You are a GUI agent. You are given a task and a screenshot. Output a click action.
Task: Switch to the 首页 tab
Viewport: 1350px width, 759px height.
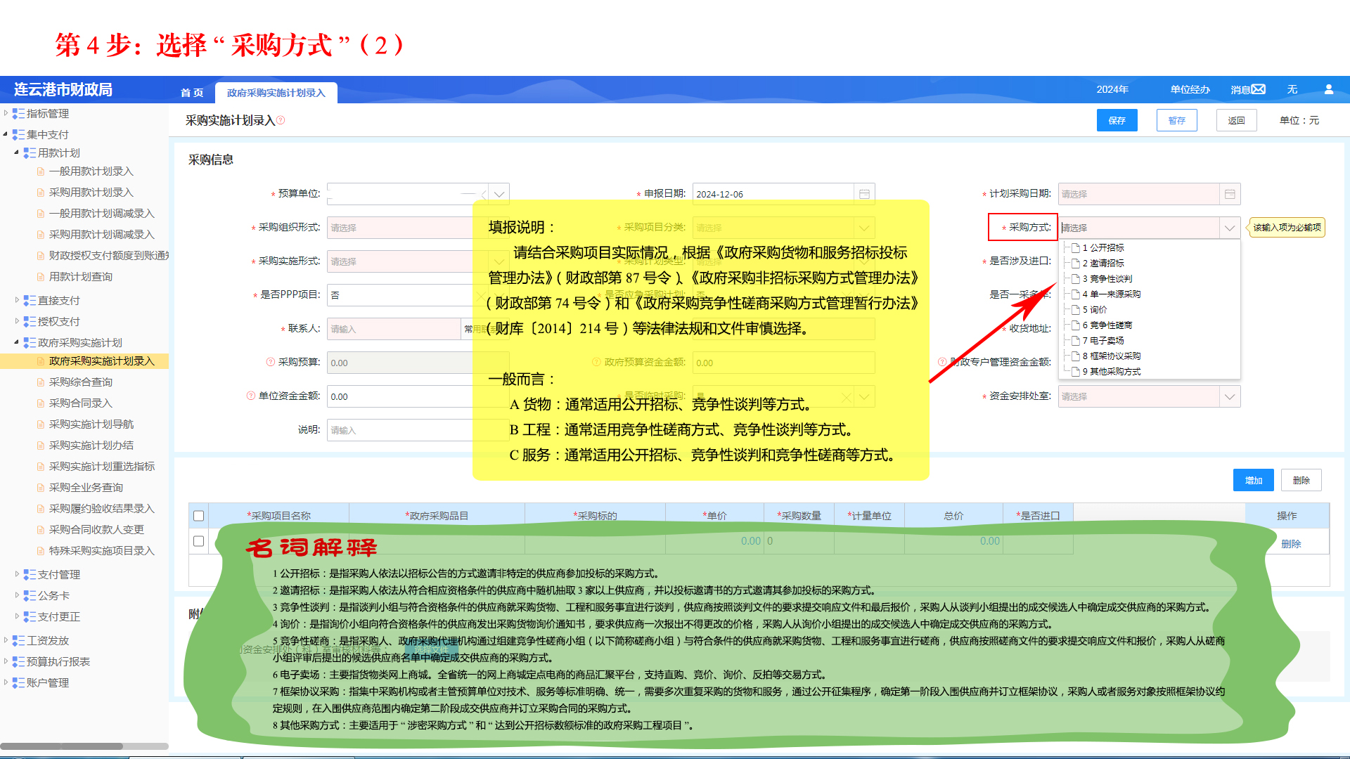[x=191, y=93]
